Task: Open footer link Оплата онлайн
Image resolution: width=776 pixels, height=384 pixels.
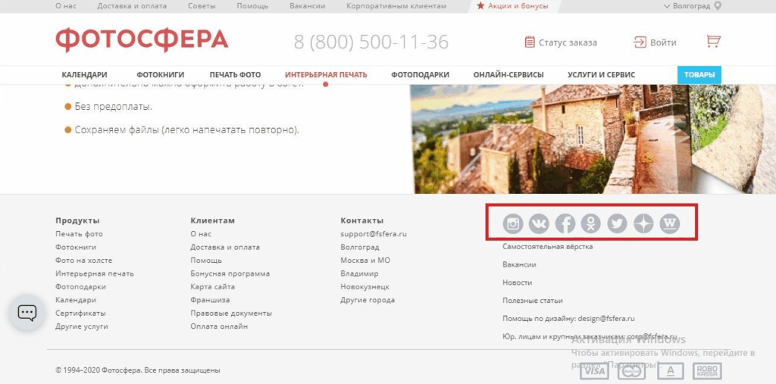Action: (x=219, y=326)
